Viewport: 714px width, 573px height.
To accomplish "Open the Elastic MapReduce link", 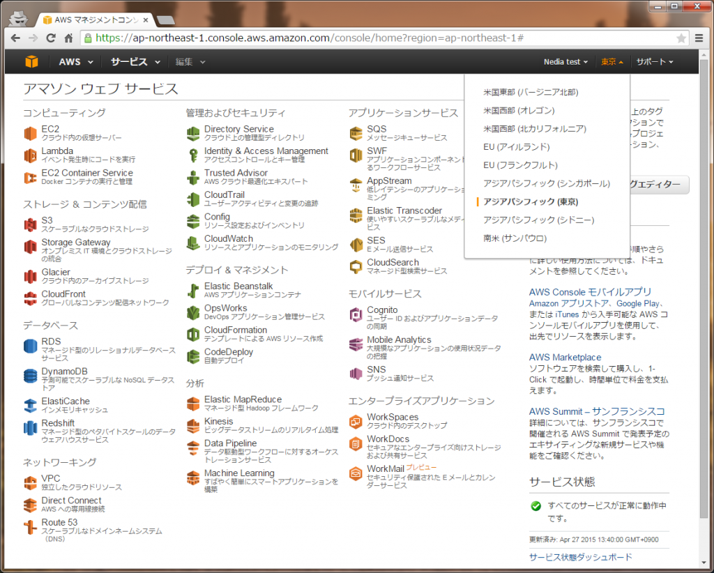I will click(243, 399).
